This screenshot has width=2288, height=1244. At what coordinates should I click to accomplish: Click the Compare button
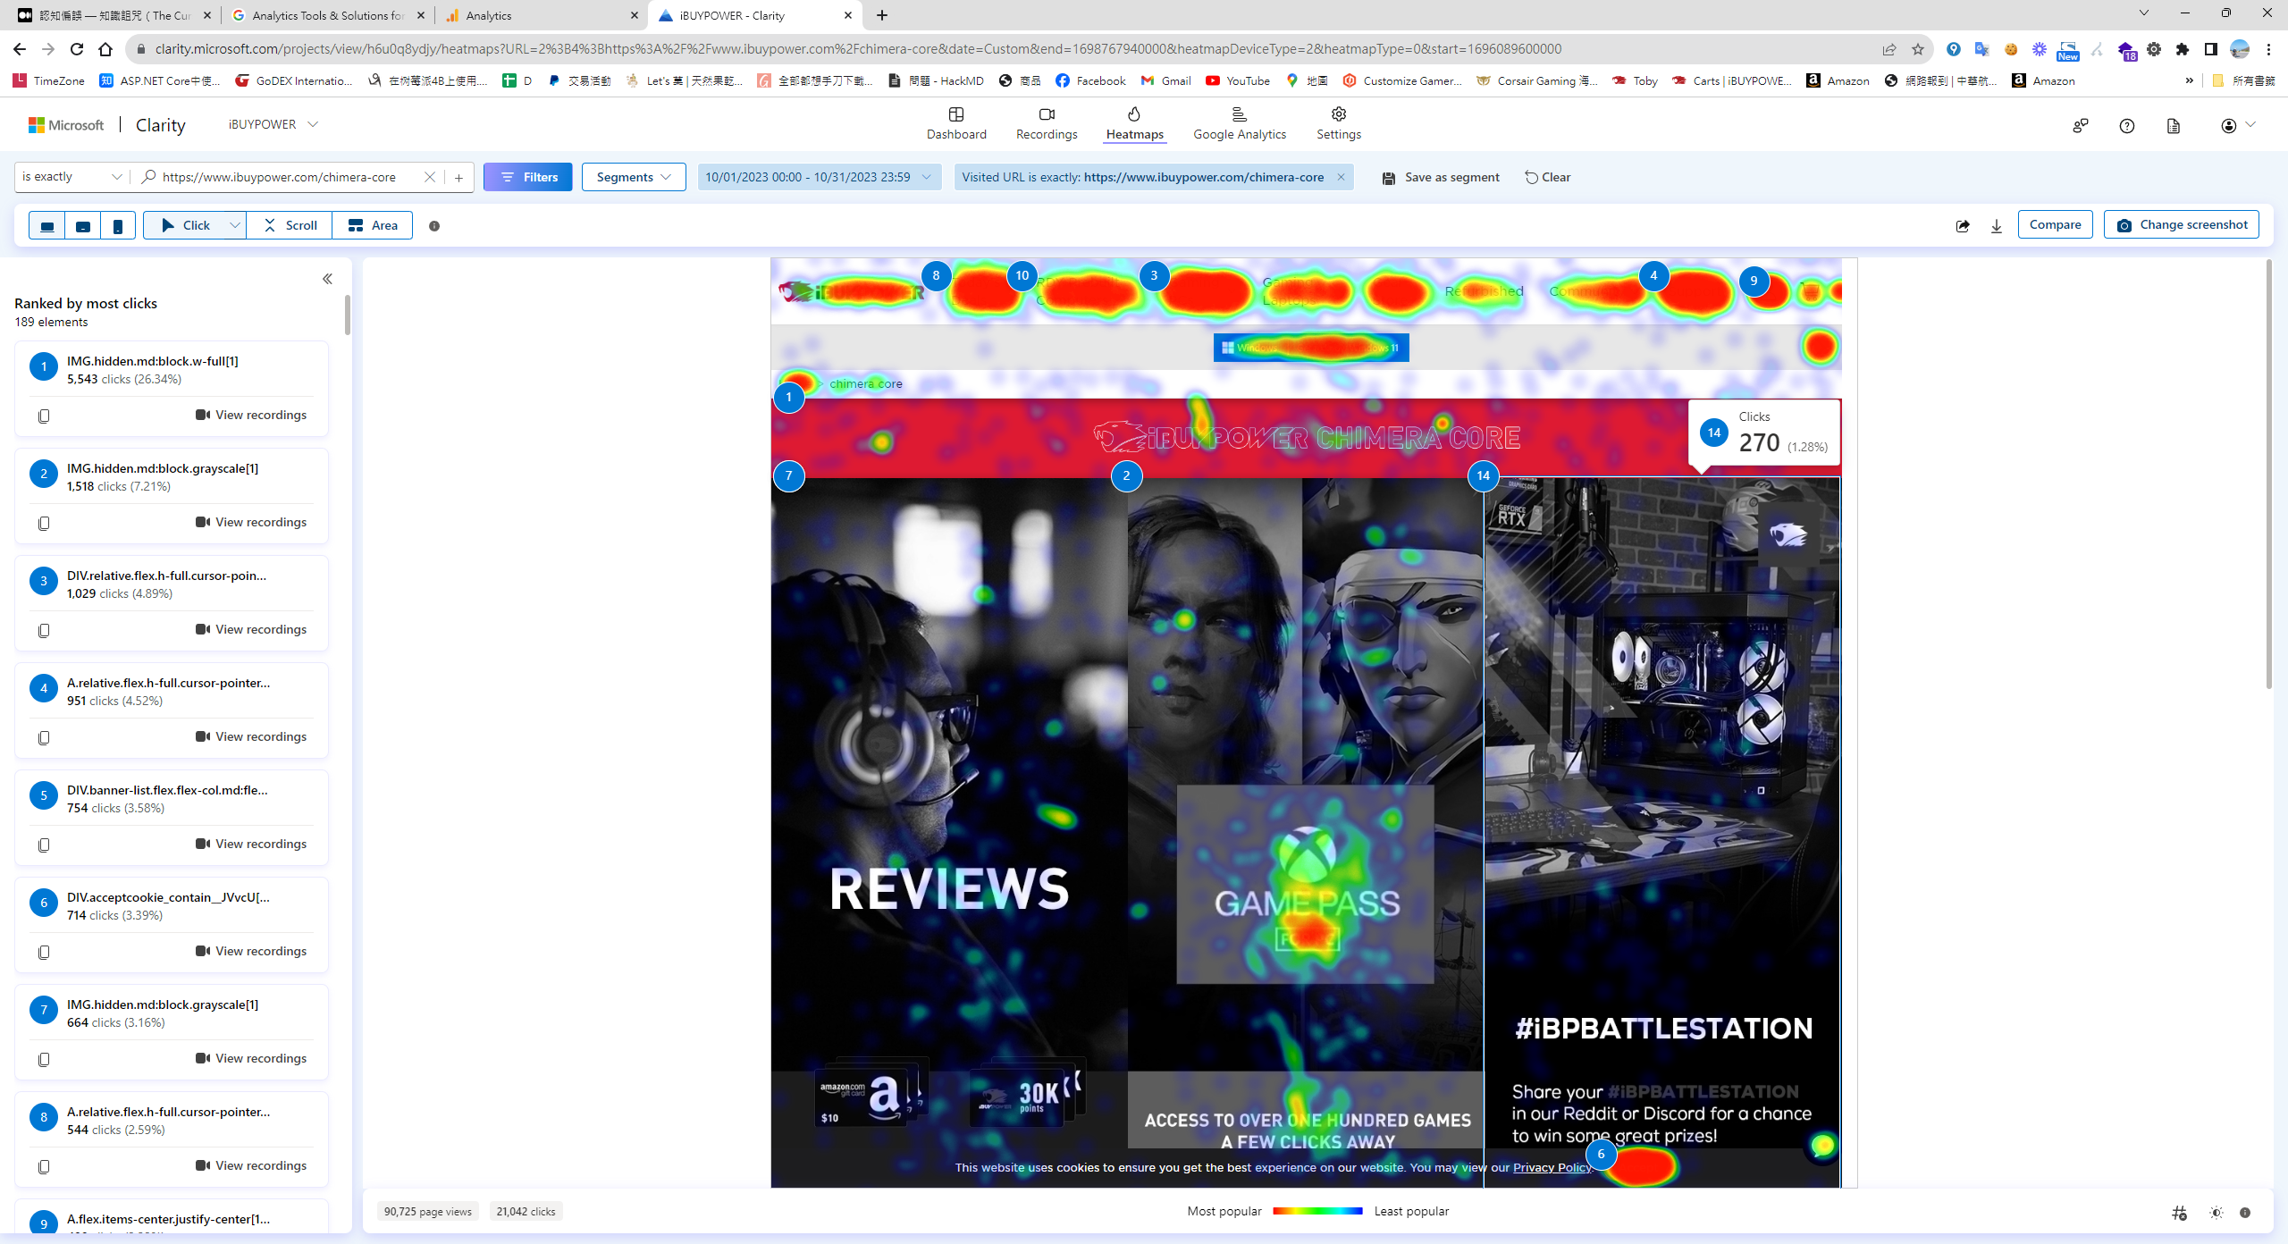(x=2054, y=224)
